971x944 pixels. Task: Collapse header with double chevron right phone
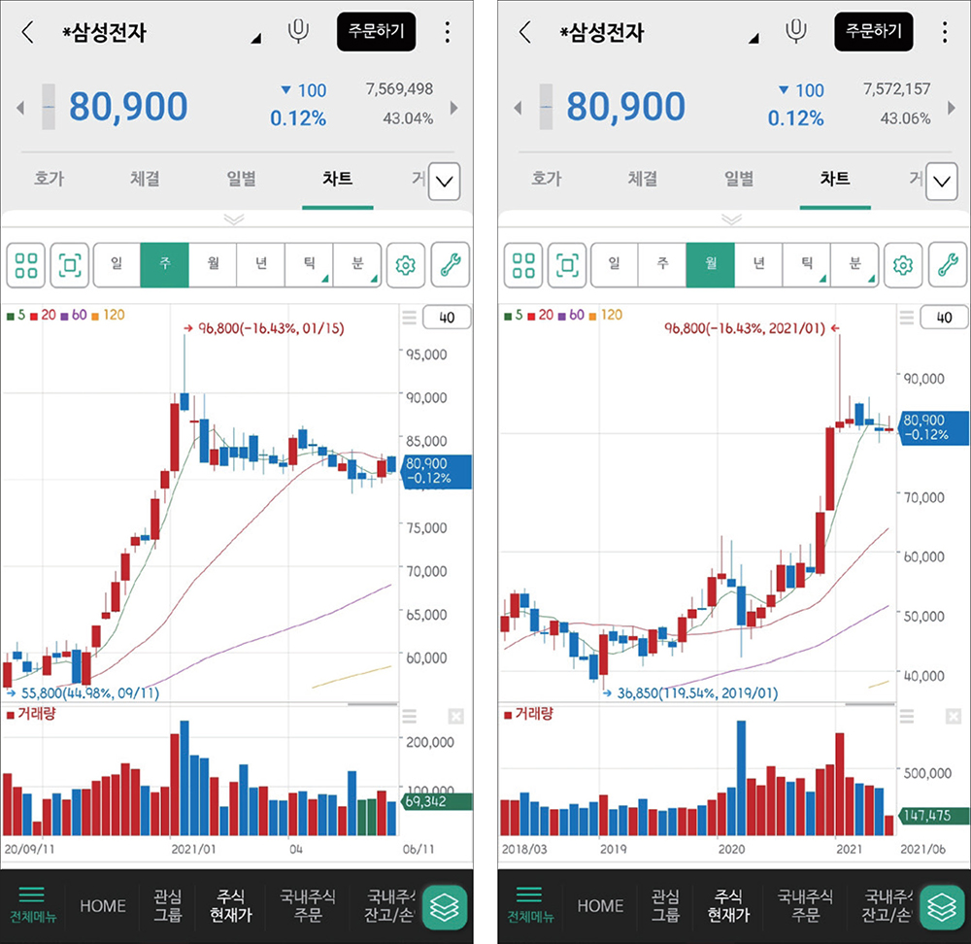[731, 219]
